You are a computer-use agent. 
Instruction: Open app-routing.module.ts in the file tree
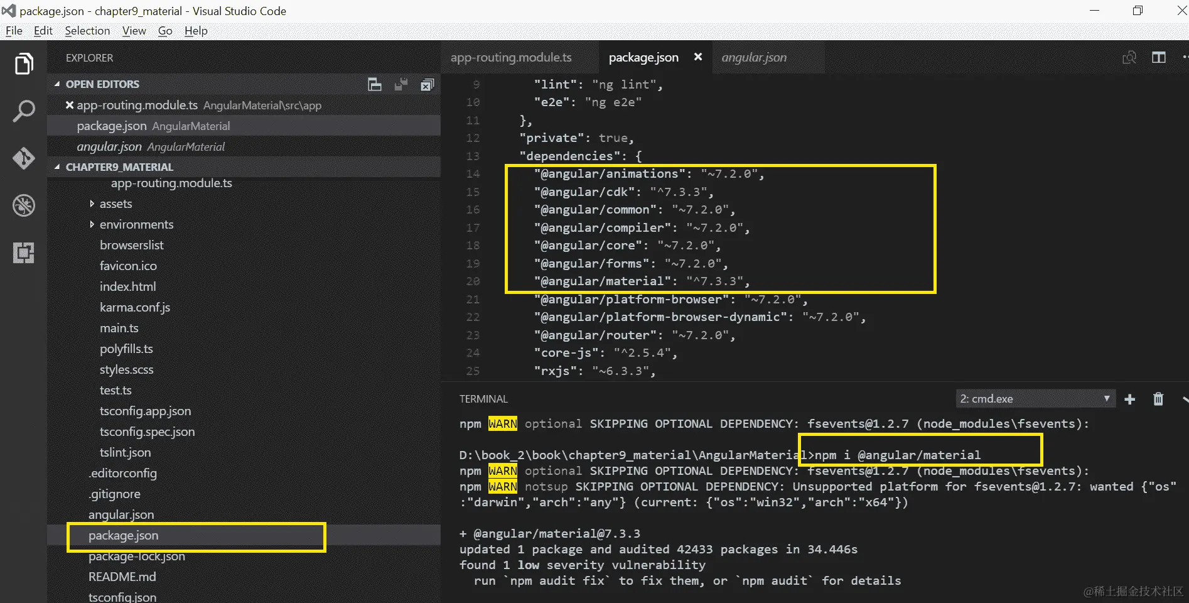[x=171, y=183]
